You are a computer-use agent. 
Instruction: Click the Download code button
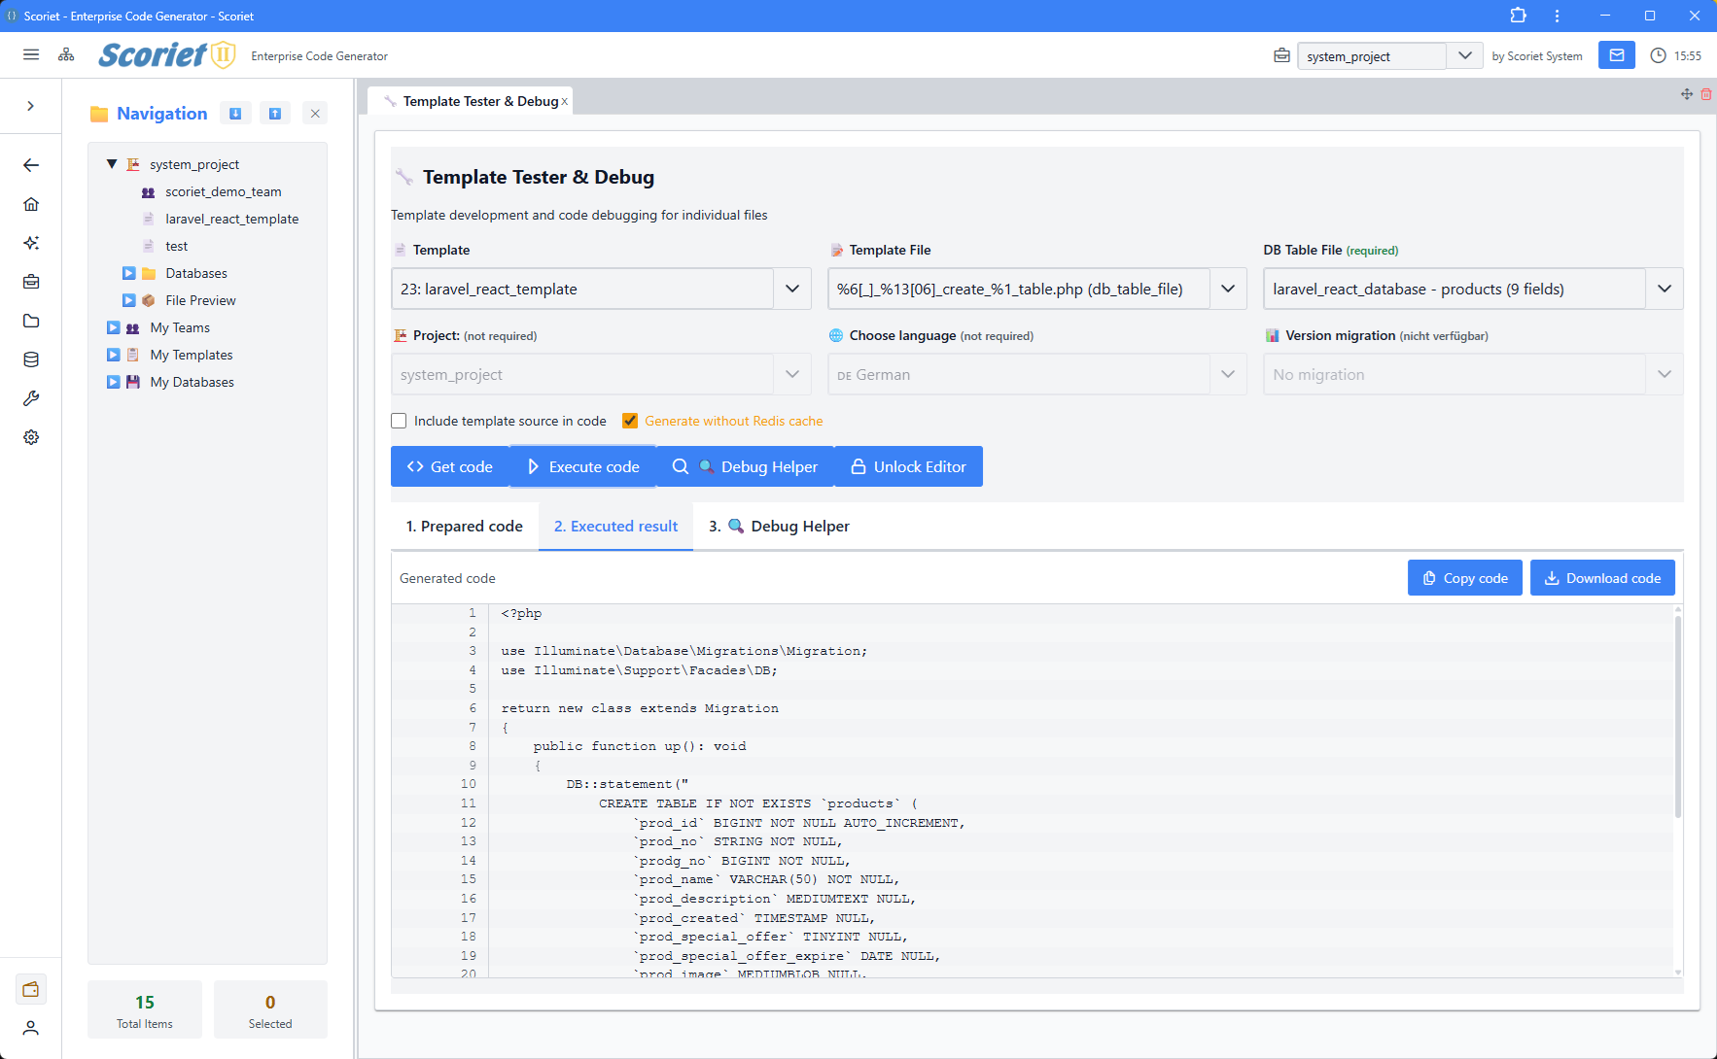[x=1602, y=577]
